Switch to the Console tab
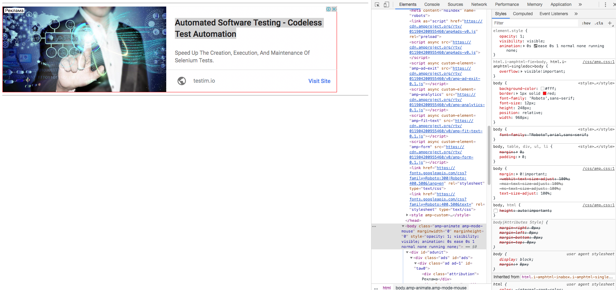616x290 pixels. (432, 4)
